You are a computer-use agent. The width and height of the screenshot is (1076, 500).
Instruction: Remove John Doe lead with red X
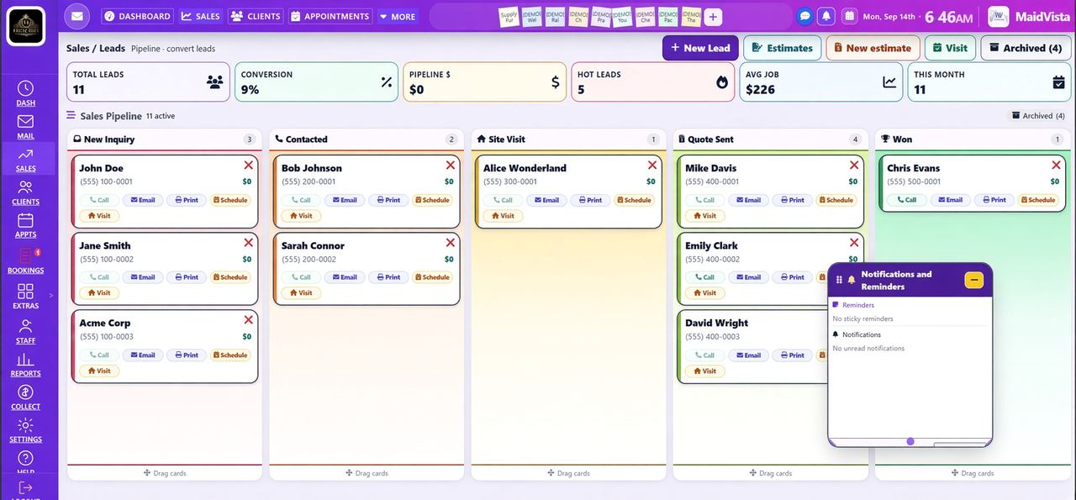[248, 166]
